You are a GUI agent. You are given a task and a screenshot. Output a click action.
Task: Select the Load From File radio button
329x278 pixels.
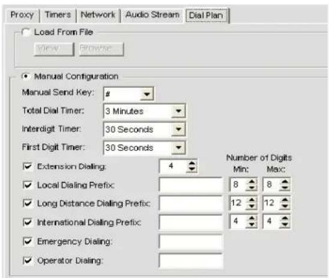click(x=26, y=32)
